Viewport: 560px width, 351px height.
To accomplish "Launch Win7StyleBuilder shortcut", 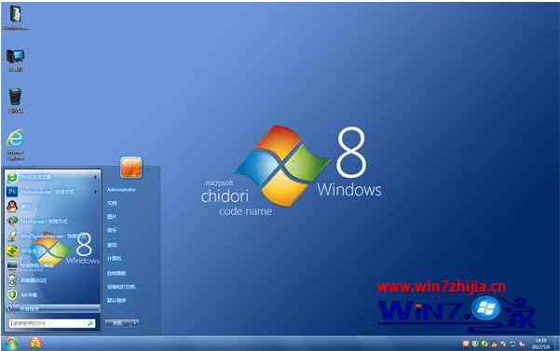I will (x=52, y=236).
